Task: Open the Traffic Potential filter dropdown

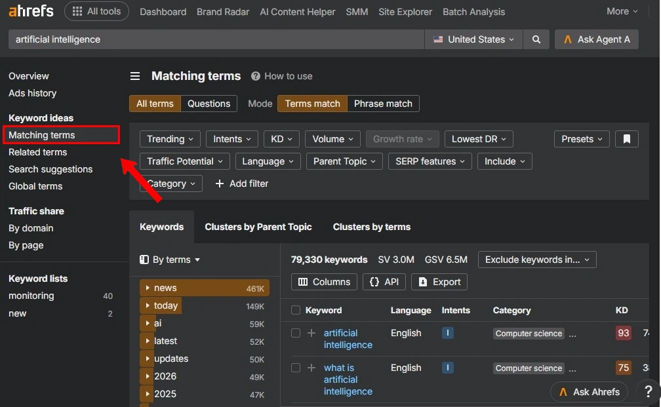Action: (185, 161)
